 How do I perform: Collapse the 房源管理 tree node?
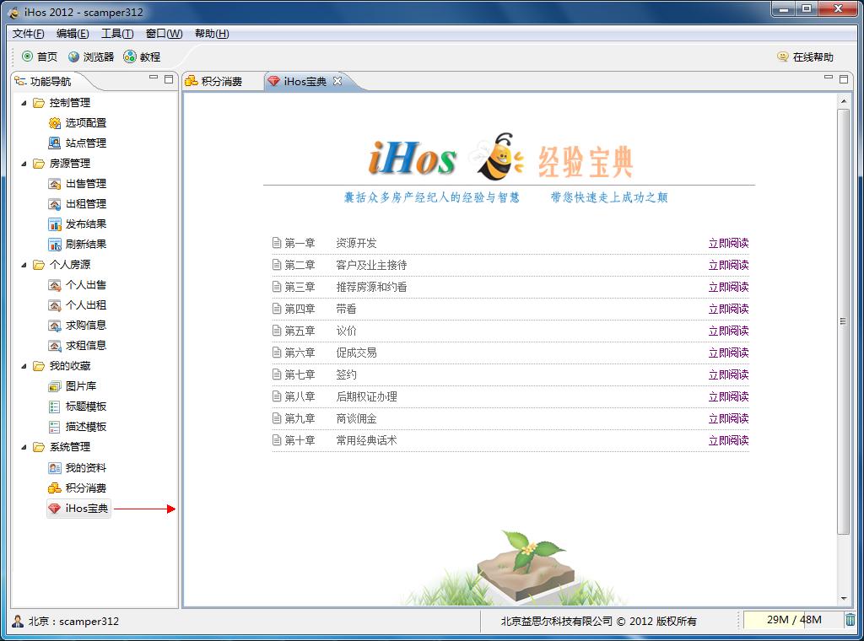24,164
